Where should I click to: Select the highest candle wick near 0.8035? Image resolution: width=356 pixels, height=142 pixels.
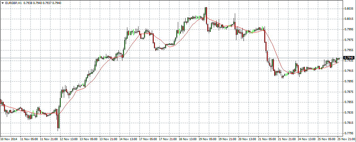205,8
